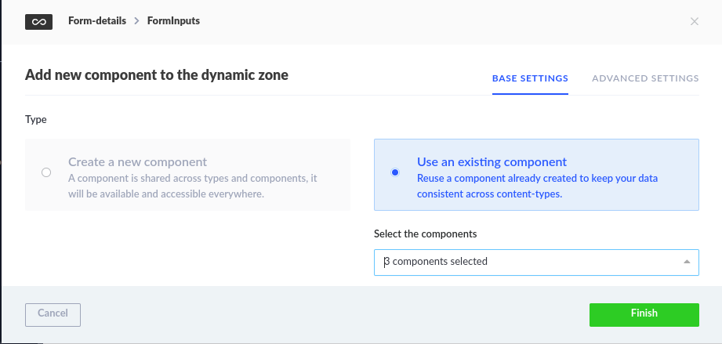Click the "Type" section label

(36, 120)
